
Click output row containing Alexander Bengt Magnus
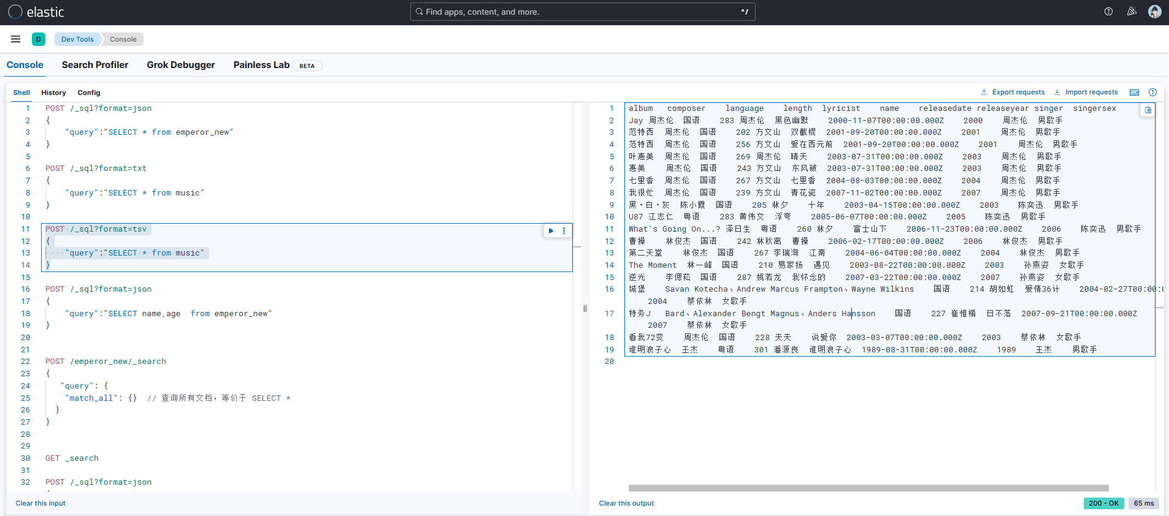[883, 314]
